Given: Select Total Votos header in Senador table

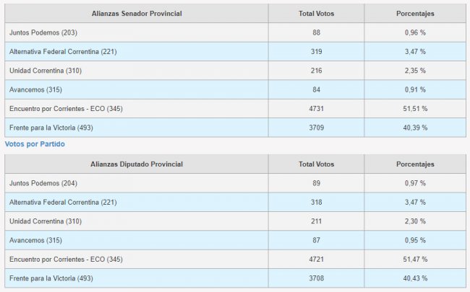Looking at the screenshot, I should 316,14.
